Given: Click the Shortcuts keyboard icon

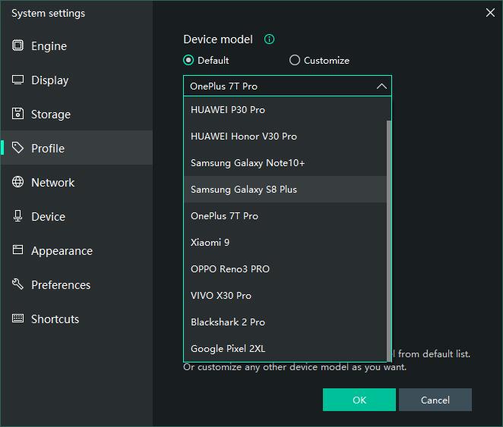Looking at the screenshot, I should [x=17, y=319].
